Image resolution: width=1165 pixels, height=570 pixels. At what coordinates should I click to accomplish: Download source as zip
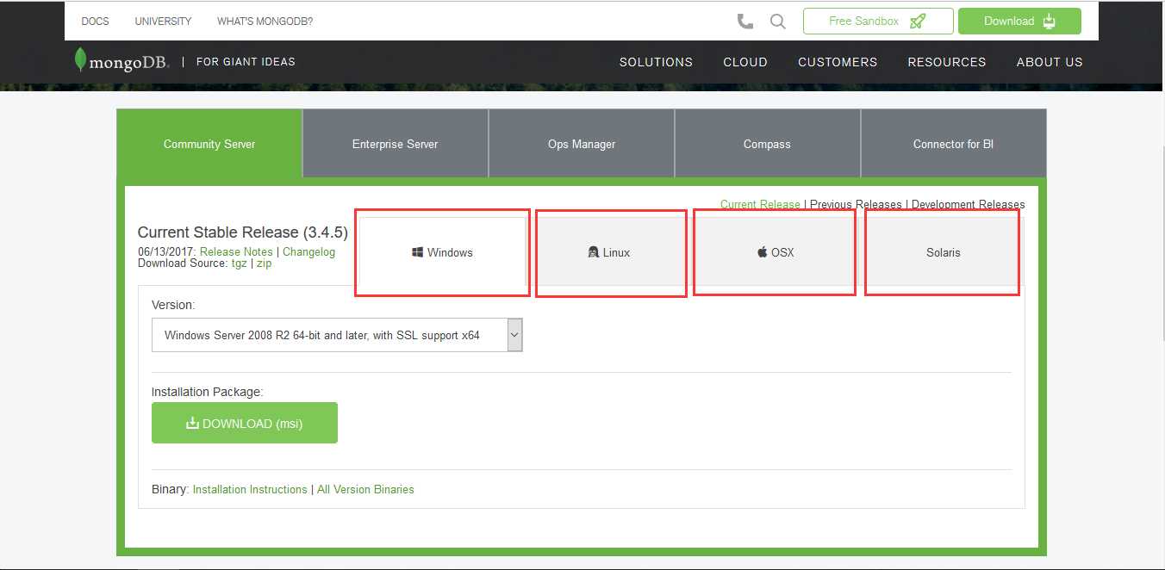(264, 263)
